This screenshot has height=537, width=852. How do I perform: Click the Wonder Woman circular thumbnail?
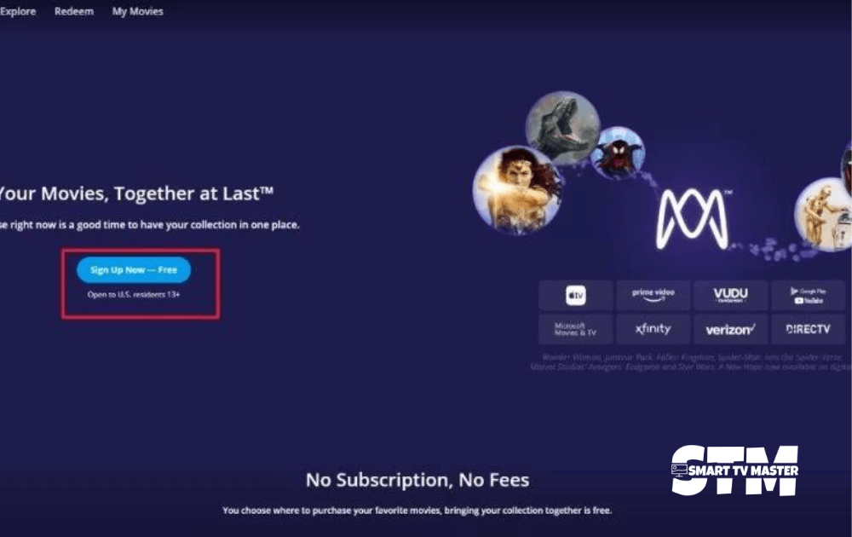517,190
